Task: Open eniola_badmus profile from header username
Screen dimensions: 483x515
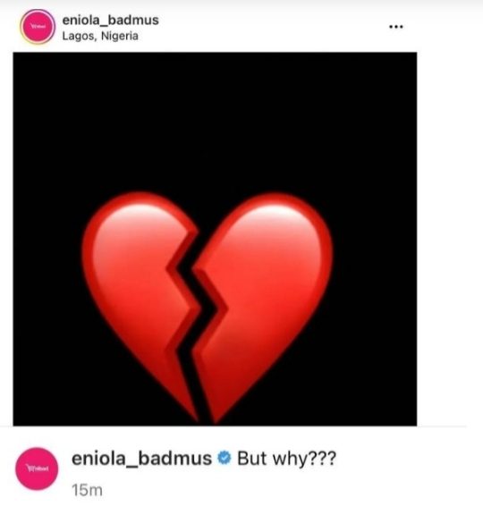Action: [110, 20]
